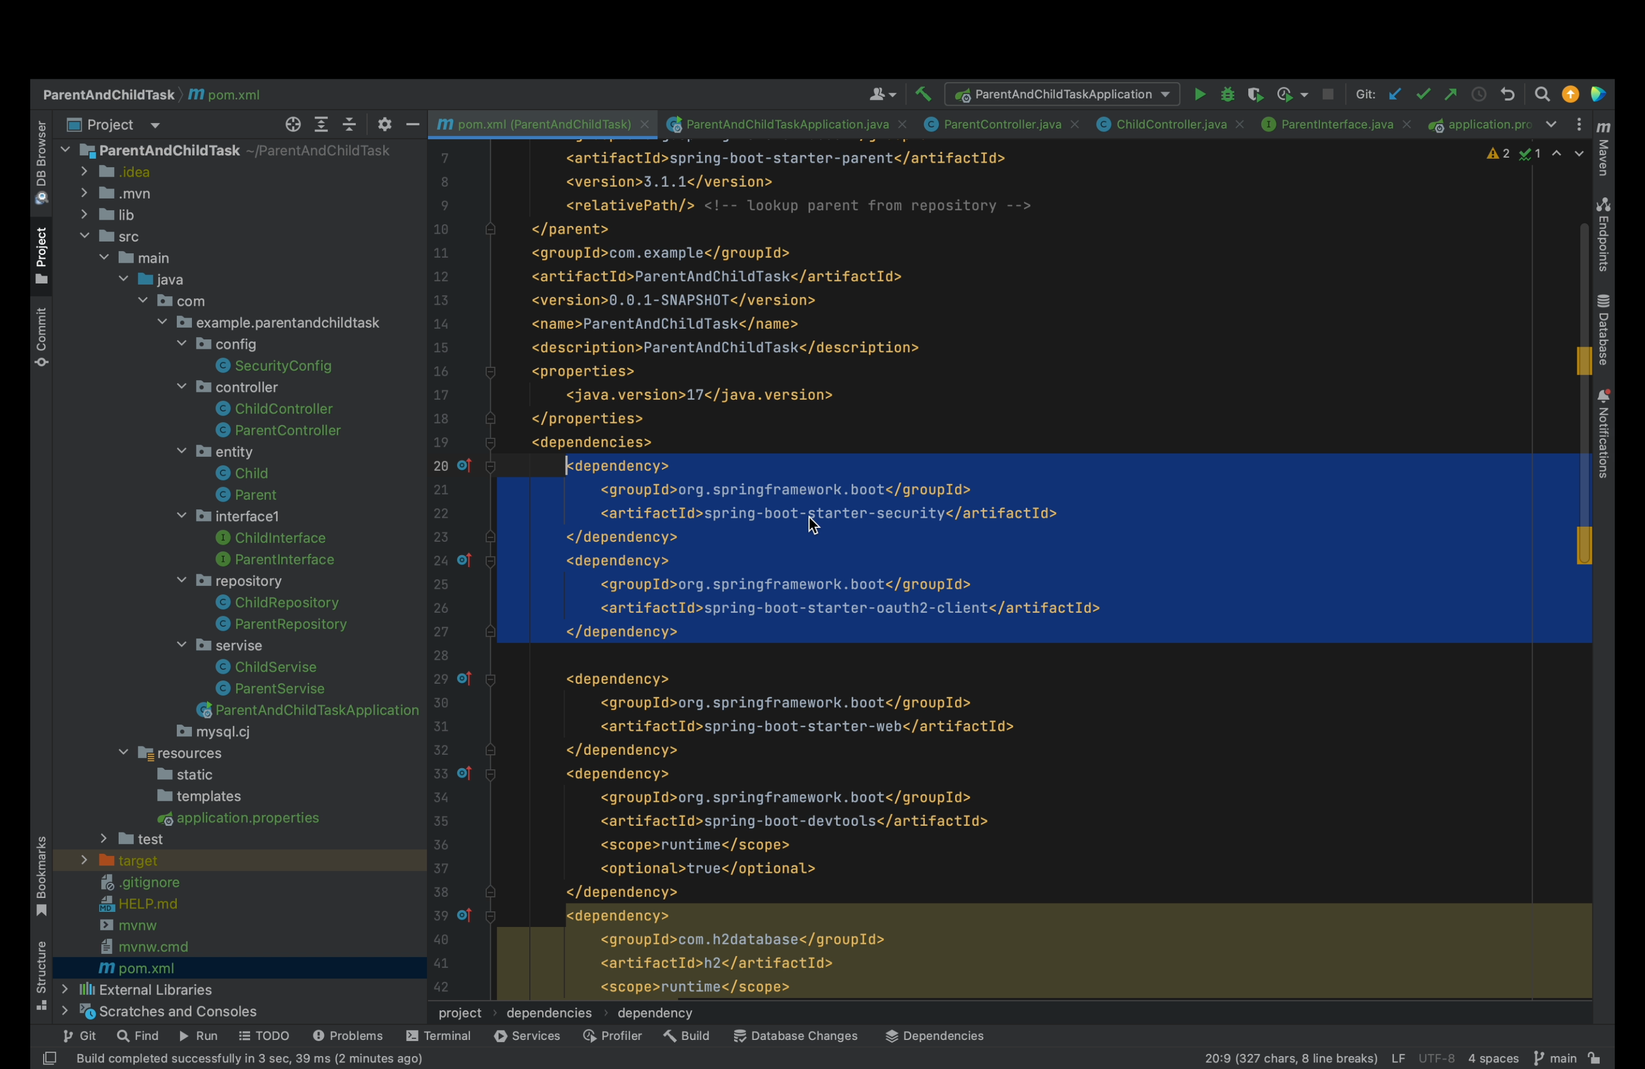Expand the target folder
The height and width of the screenshot is (1069, 1645).
83,860
